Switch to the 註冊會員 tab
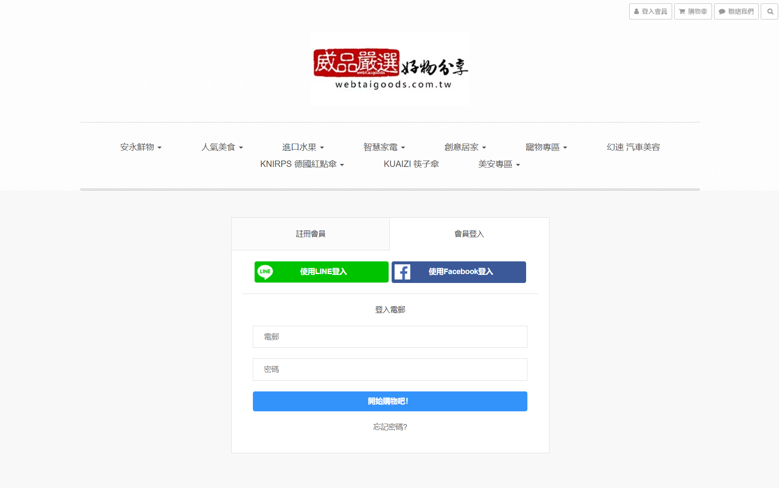 311,234
